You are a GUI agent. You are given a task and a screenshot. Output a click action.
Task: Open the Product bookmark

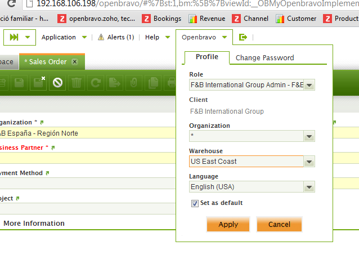340,19
